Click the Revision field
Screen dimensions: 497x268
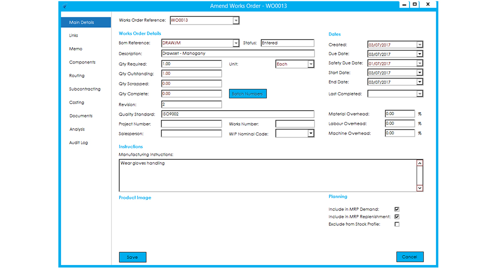191,104
